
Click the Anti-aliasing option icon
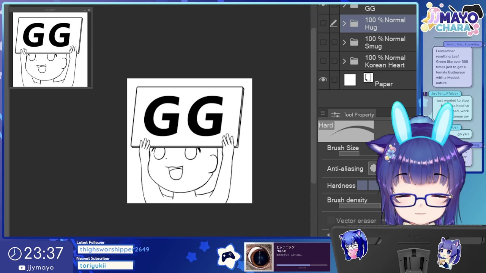pyautogui.click(x=373, y=168)
